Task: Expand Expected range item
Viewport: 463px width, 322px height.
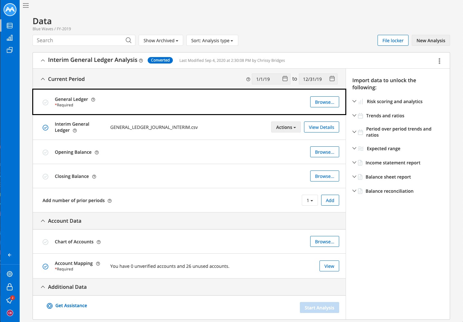Action: coord(354,148)
